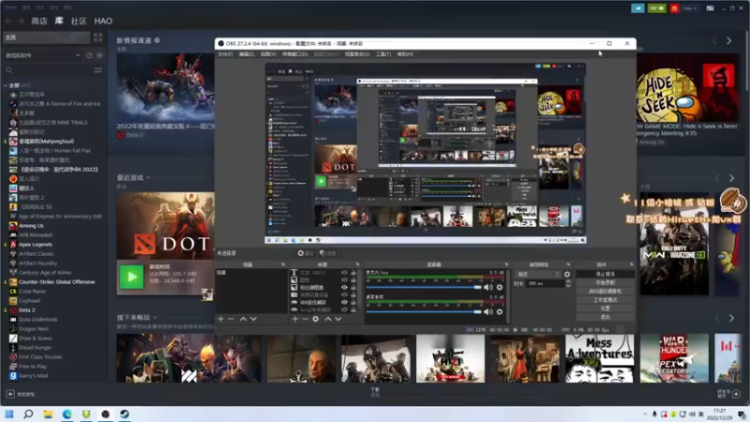Open settings gear for 桌面音频 mixer channel
Image resolution: width=750 pixels, height=422 pixels.
click(500, 312)
